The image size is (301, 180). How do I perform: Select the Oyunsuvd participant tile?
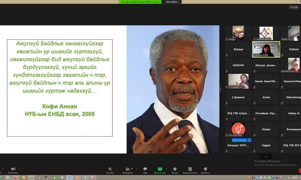pos(291,81)
